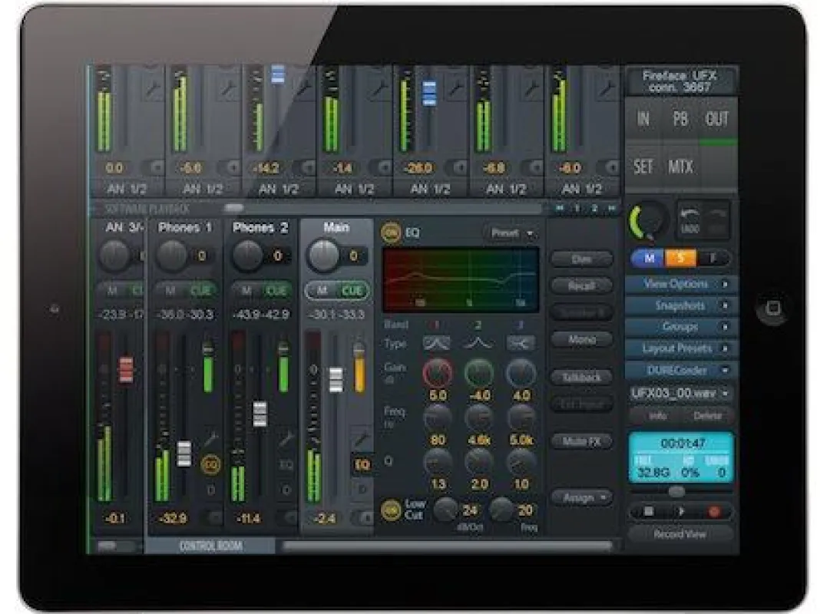Toggle the Low Cut On button
The image size is (820, 614).
coord(391,510)
